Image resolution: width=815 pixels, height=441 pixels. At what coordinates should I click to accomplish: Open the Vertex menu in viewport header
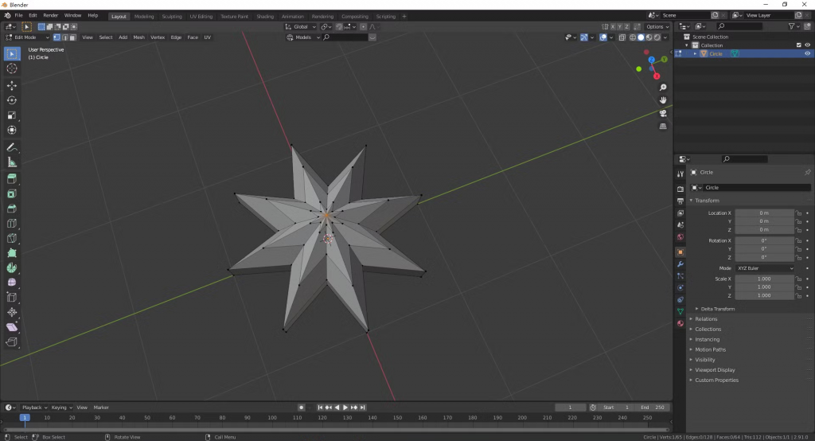pos(158,37)
